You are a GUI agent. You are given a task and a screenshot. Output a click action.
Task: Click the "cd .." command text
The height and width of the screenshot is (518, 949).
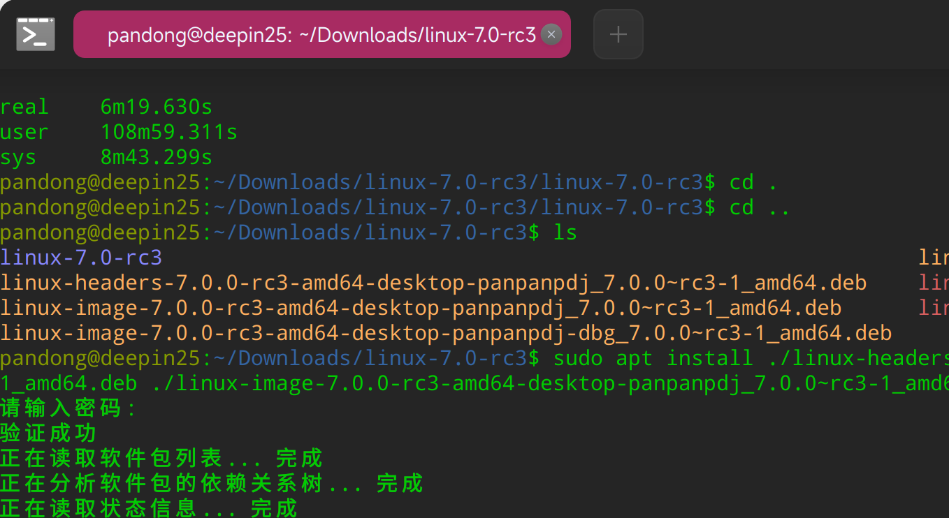point(760,207)
